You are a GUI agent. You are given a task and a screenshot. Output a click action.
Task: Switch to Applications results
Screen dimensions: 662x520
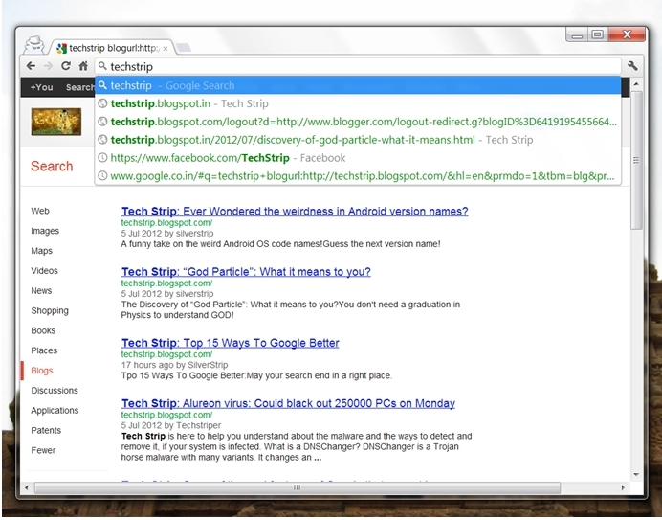(x=55, y=411)
